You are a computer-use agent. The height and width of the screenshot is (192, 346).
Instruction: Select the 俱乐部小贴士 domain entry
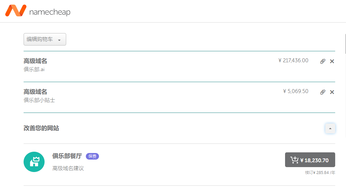[x=39, y=100]
